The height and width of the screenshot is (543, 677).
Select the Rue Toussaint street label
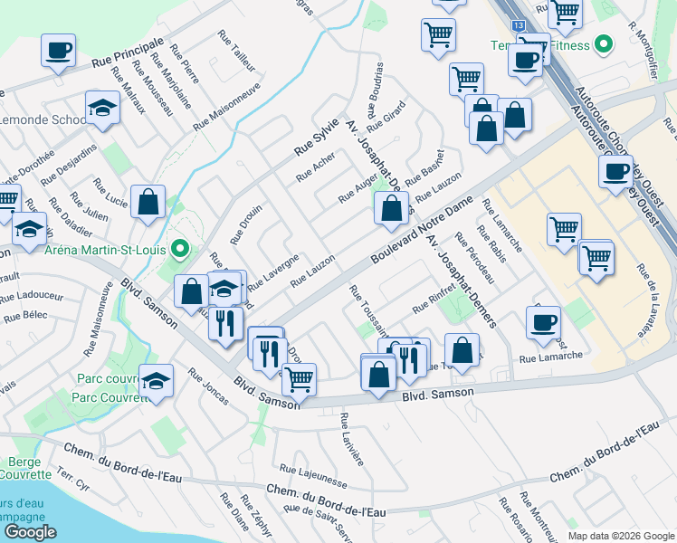tap(368, 310)
